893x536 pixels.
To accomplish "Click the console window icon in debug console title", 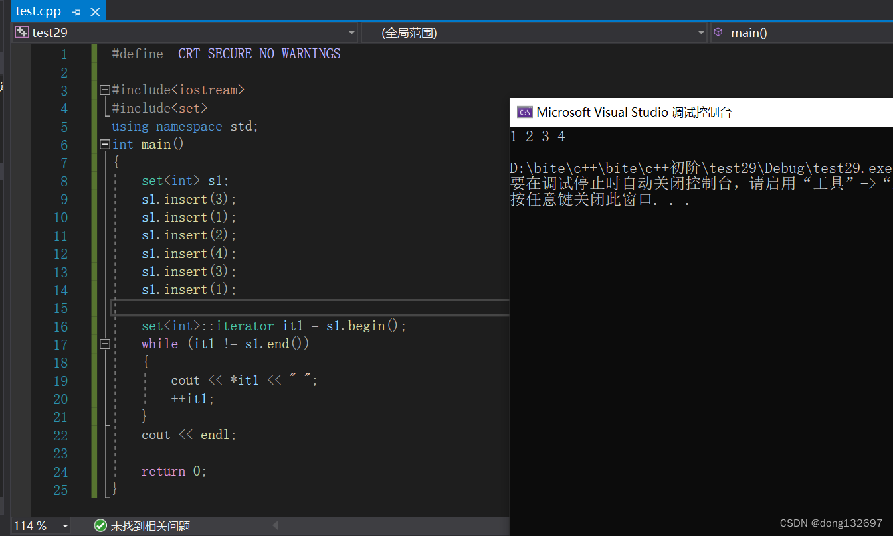I will (524, 112).
